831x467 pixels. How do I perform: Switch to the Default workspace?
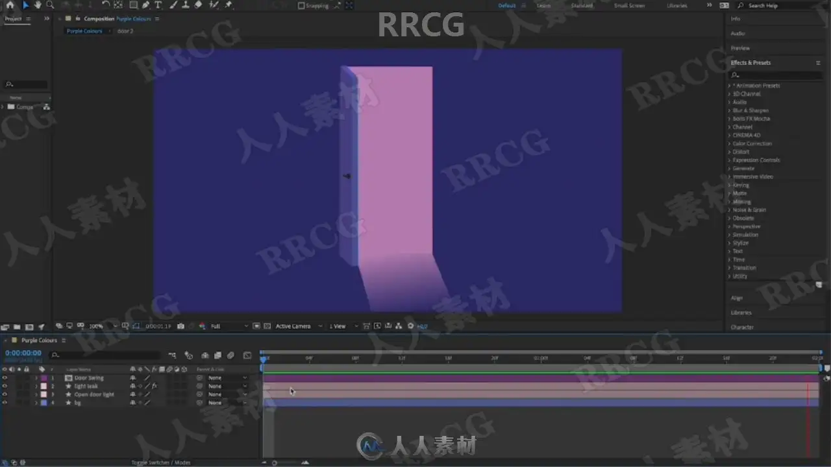click(506, 6)
